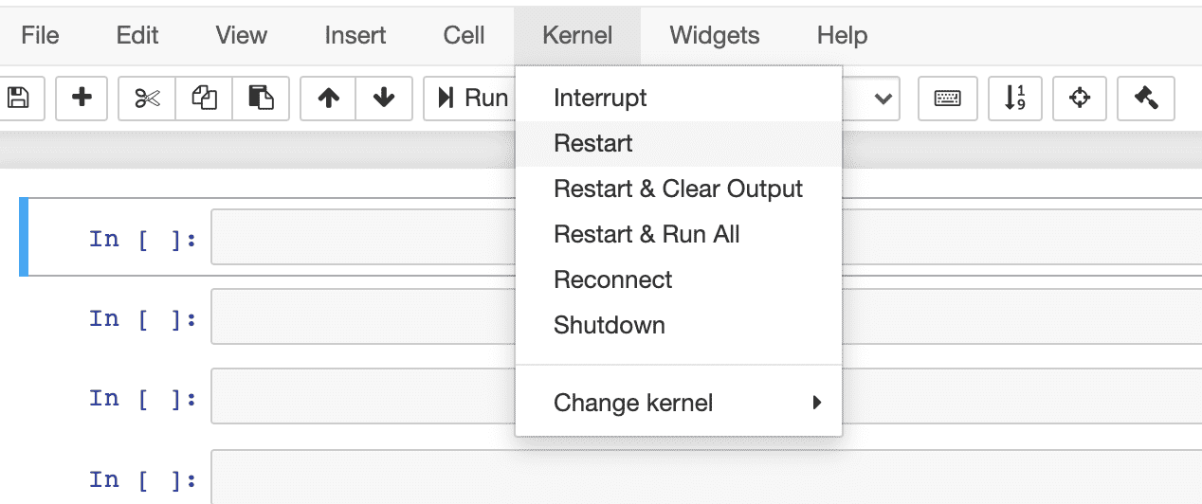Click the save notebook floppy disk icon
Screen dimensions: 1202x504
[18, 98]
